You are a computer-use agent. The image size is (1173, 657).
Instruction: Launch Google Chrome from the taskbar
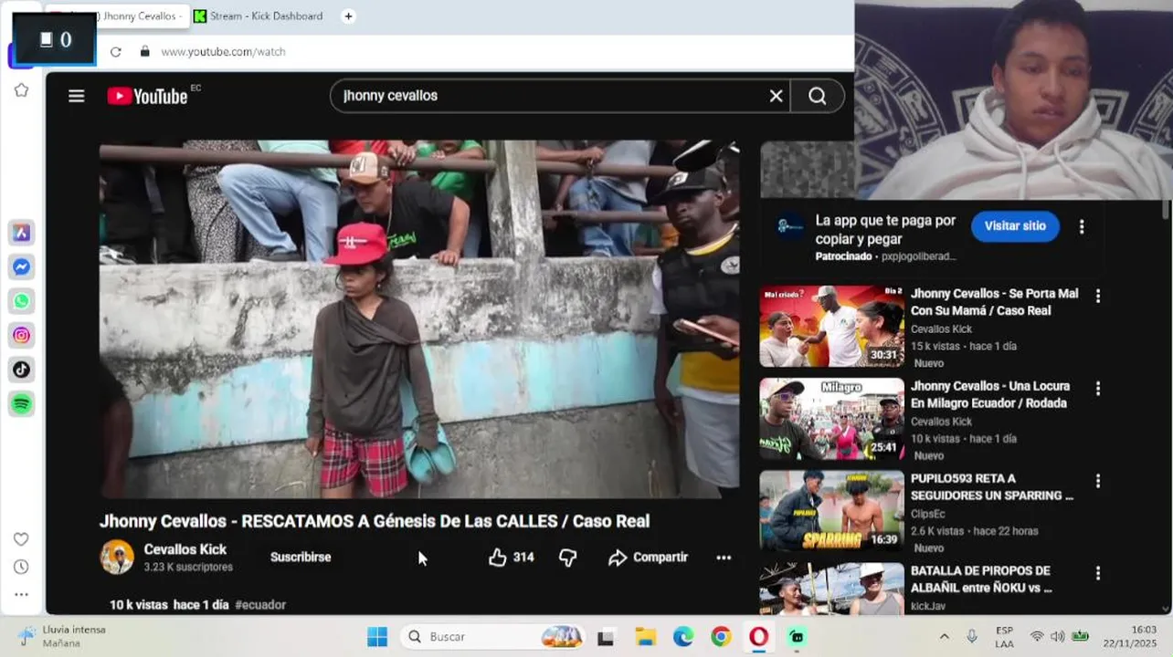pos(721,637)
